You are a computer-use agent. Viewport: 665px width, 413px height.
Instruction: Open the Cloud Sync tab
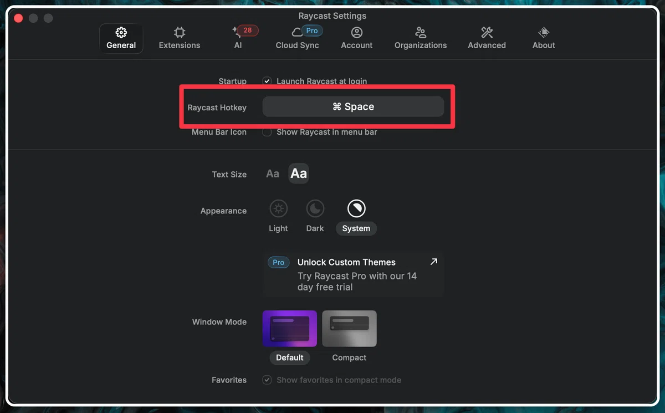(x=298, y=38)
